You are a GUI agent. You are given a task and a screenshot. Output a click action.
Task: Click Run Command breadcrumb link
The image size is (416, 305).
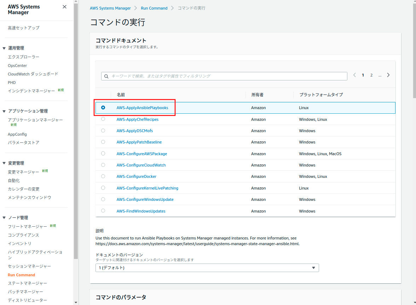point(154,8)
